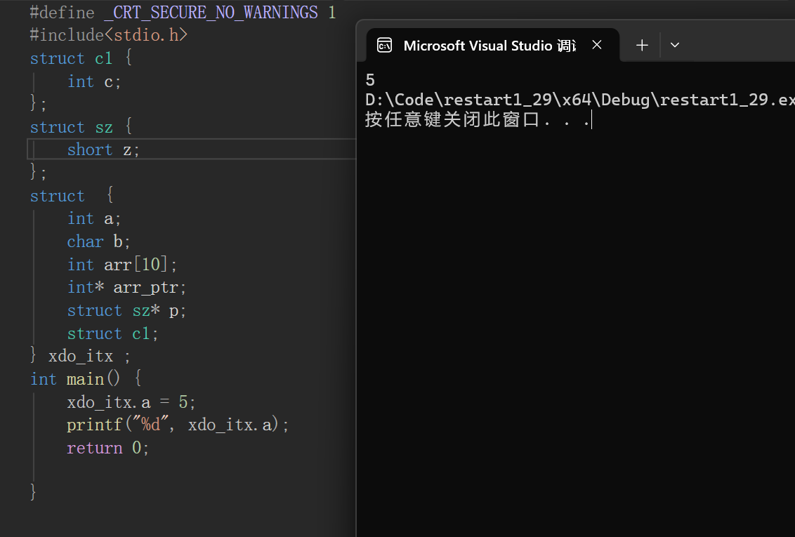The width and height of the screenshot is (795, 537).
Task: Click the xdo_itx variable after closing brace
Action: click(x=80, y=356)
